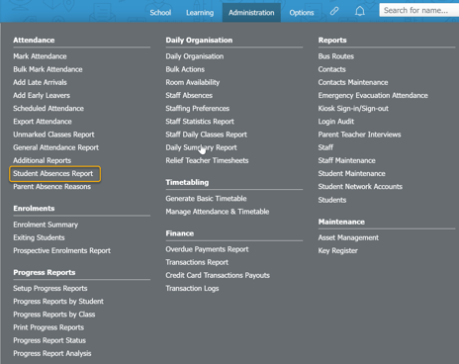Go to Asset Management
This screenshot has width=459, height=364.
(x=348, y=237)
